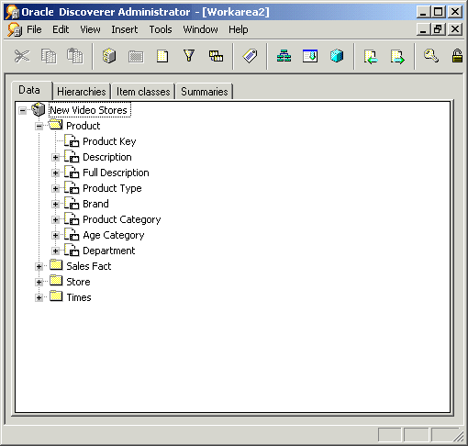Click the Import toolbar icon with green arrow
The image size is (468, 446).
click(x=371, y=57)
